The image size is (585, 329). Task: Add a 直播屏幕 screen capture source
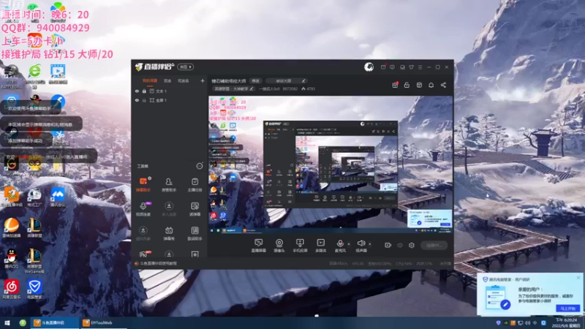tap(259, 246)
